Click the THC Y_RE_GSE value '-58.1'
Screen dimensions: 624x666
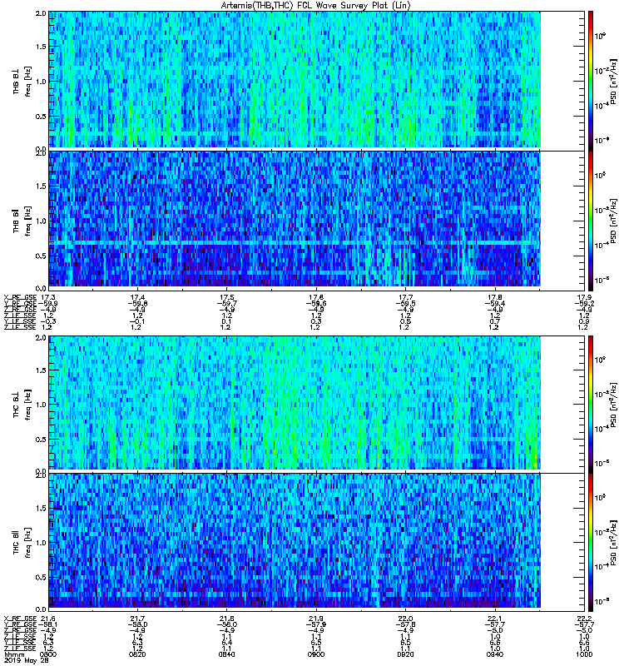click(x=48, y=624)
